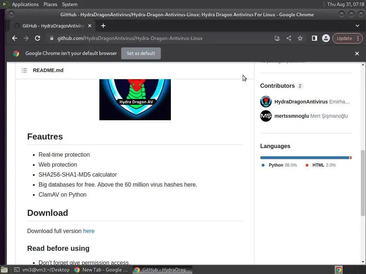Dismiss the default browser notification bar
366x274 pixels.
tap(357, 54)
